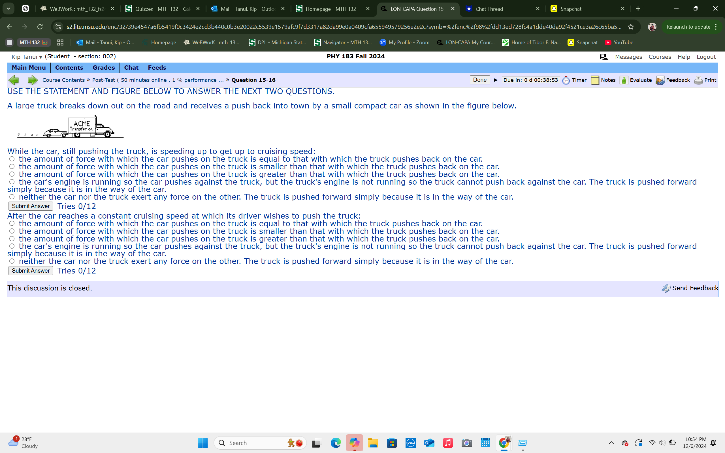The height and width of the screenshot is (453, 725).
Task: Open the browser tab search chevron
Action: [x=8, y=8]
